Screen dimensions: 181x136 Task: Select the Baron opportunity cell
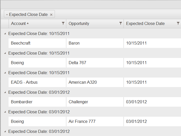pos(74,43)
